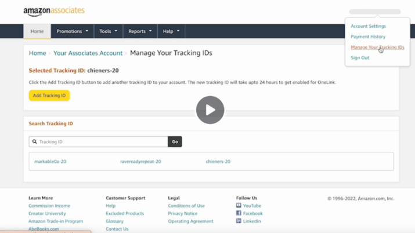Open the Reports dropdown menu

click(140, 31)
